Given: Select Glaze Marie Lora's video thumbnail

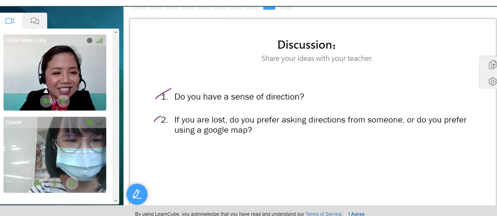Looking at the screenshot, I should pyautogui.click(x=55, y=73).
